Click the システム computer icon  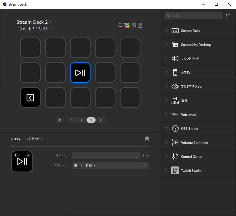click(175, 72)
